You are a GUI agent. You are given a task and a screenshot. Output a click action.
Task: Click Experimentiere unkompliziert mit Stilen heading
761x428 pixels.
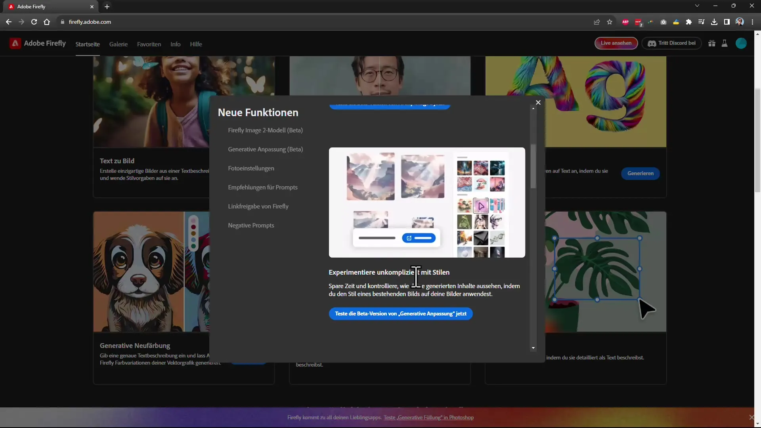point(389,272)
